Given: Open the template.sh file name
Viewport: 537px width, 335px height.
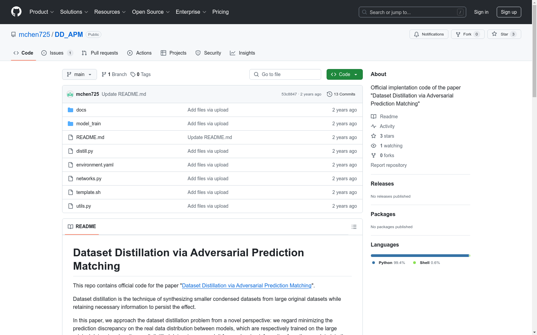Looking at the screenshot, I should 88,192.
